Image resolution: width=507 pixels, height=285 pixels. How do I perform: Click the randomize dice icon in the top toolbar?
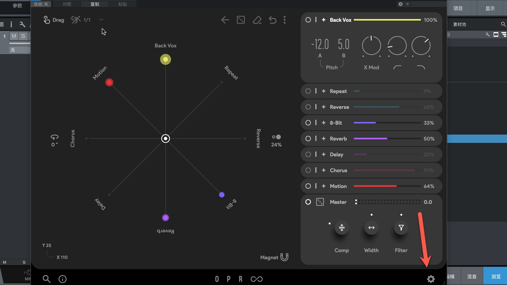(241, 20)
